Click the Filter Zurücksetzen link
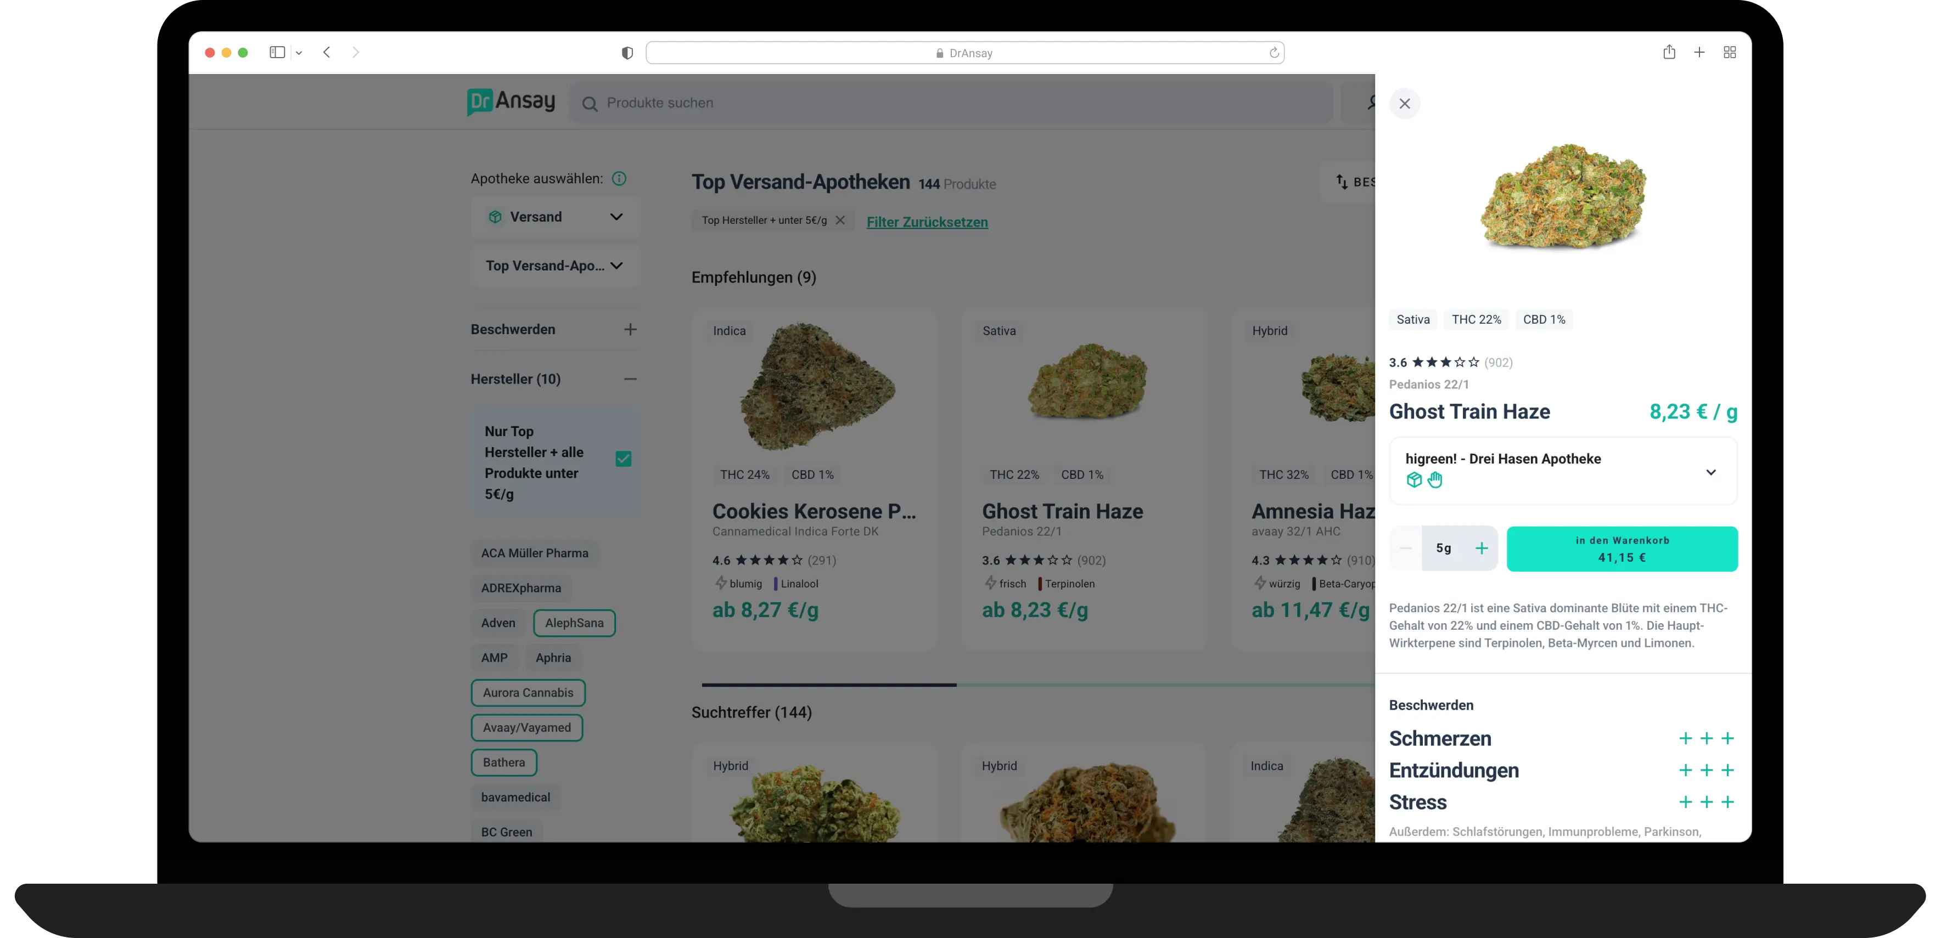This screenshot has width=1941, height=938. pos(927,222)
